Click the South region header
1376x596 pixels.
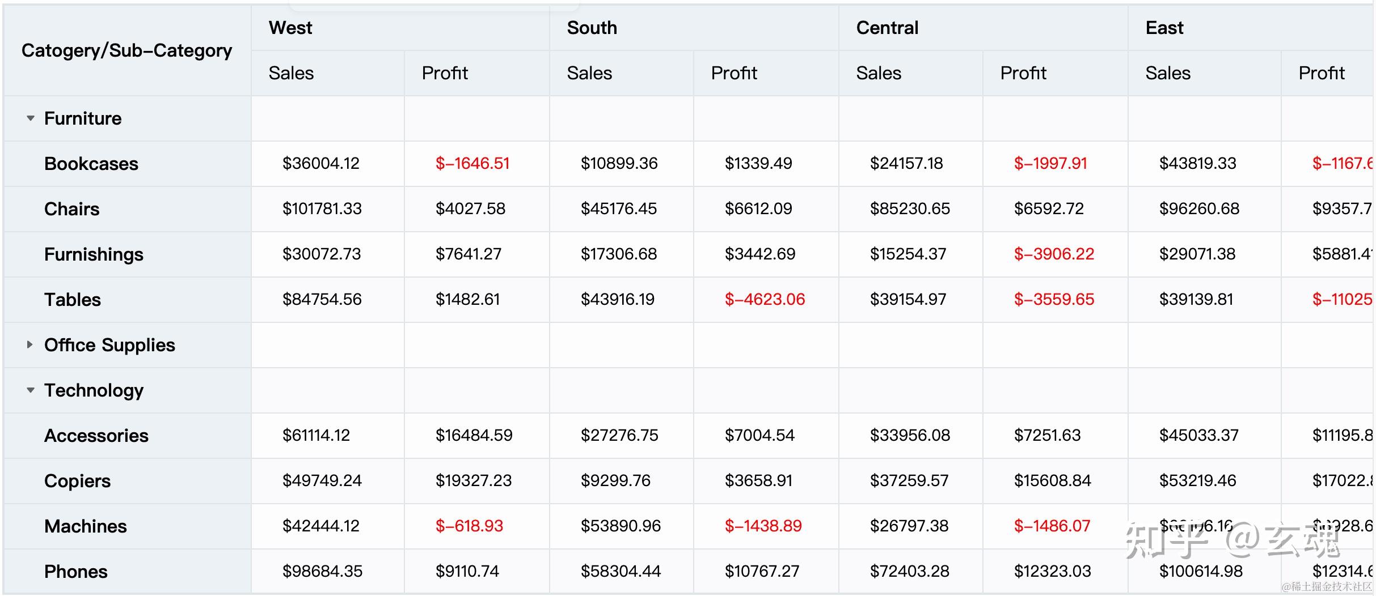[x=592, y=28]
